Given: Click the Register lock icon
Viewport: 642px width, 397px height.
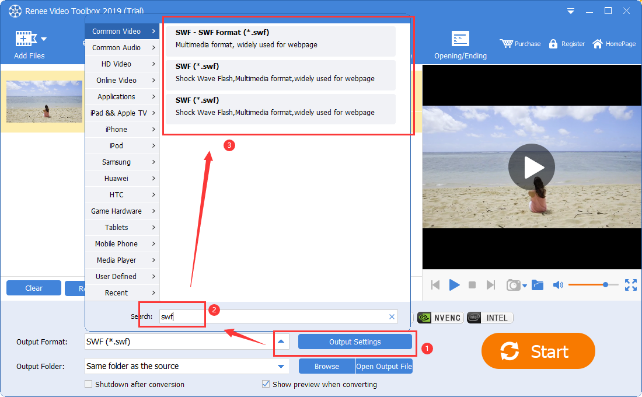Looking at the screenshot, I should 553,44.
